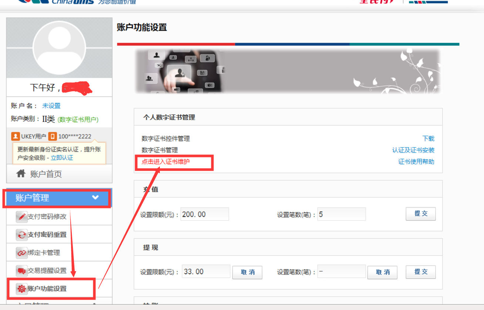Click the gear icon for 账户功能设置

pyautogui.click(x=22, y=289)
